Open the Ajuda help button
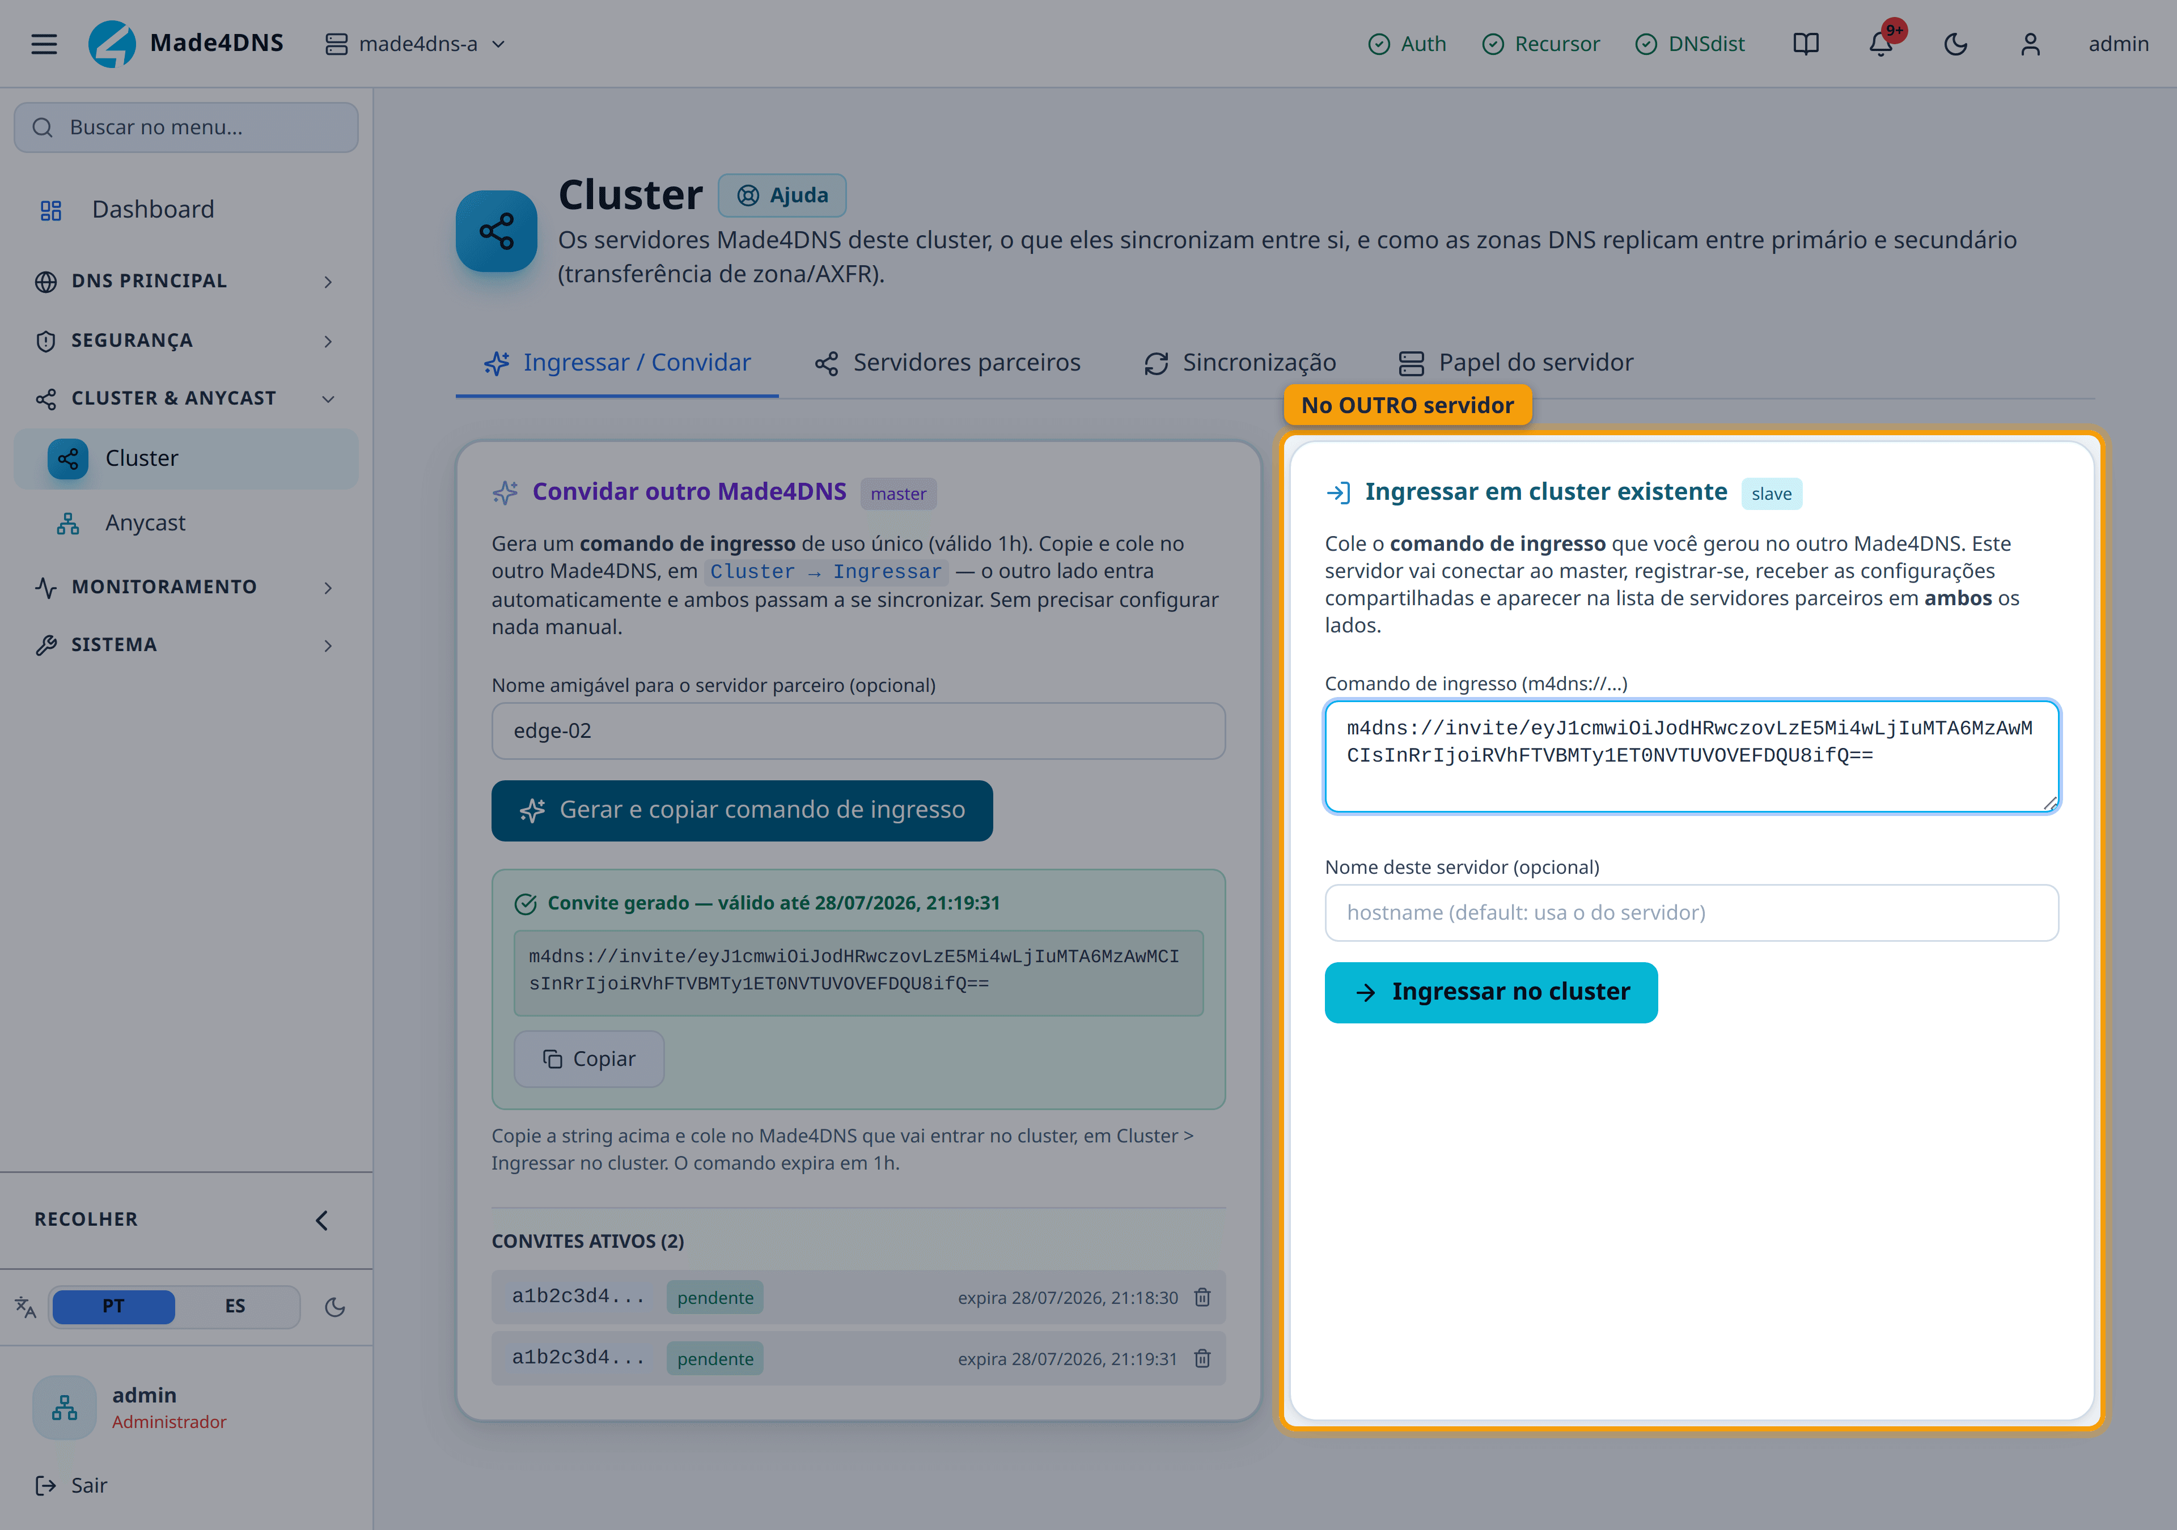2177x1530 pixels. click(782, 195)
